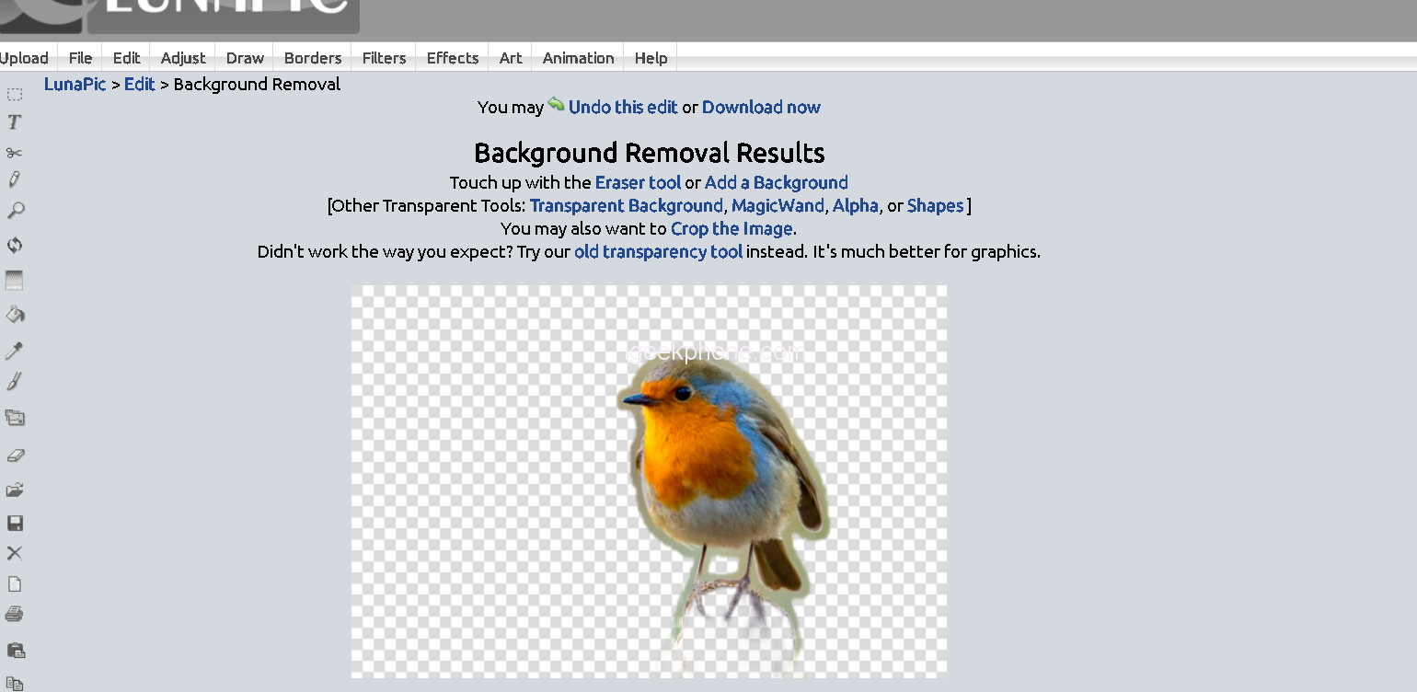Open the Effects menu
This screenshot has width=1417, height=692.
[x=453, y=58]
